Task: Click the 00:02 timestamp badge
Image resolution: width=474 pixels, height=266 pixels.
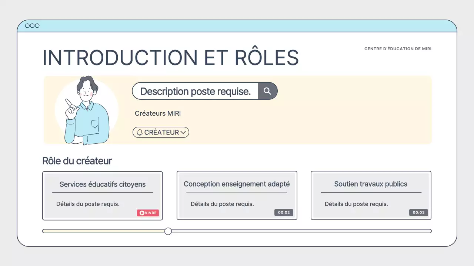Action: [x=284, y=212]
